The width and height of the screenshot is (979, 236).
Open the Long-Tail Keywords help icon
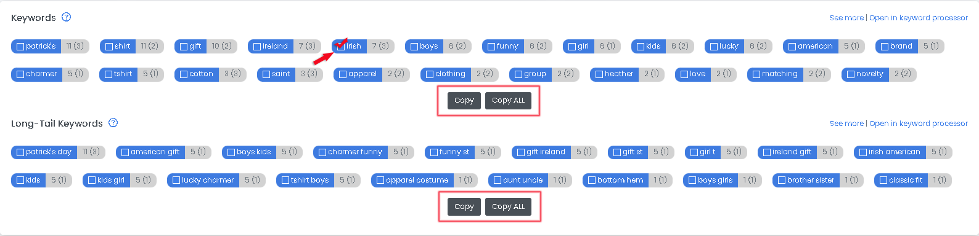click(x=113, y=123)
